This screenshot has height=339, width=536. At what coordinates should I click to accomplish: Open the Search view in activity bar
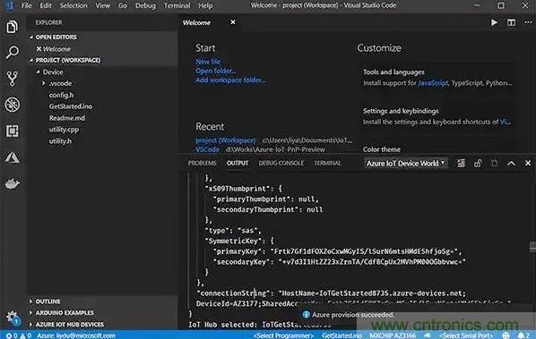click(13, 53)
